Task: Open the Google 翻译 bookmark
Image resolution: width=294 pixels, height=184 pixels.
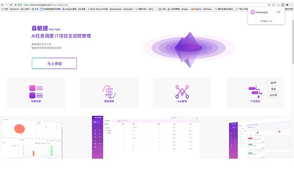Action: [x=69, y=9]
